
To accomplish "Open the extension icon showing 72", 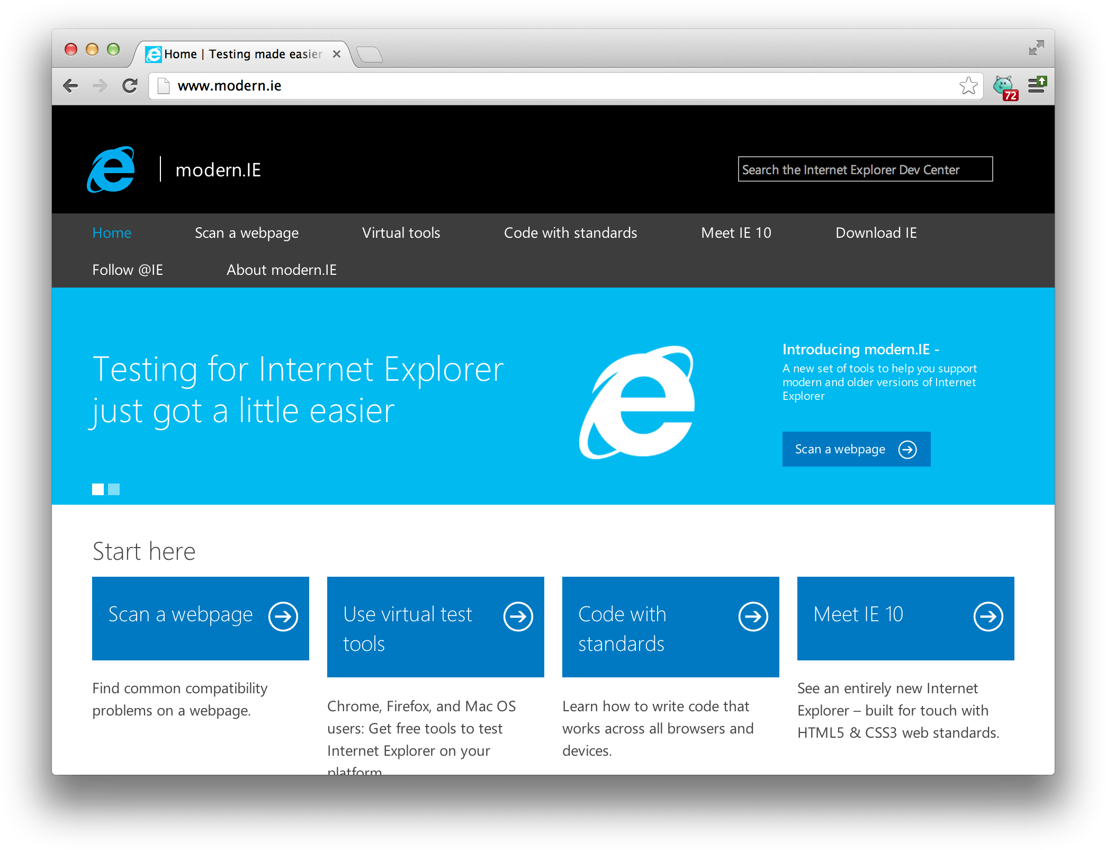I will click(1004, 87).
